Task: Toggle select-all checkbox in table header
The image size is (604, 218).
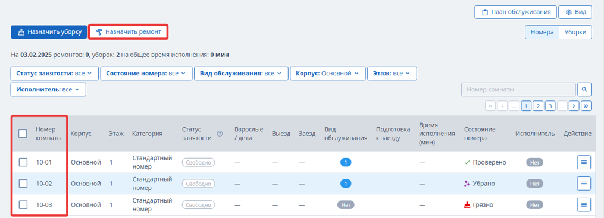Action: [23, 134]
